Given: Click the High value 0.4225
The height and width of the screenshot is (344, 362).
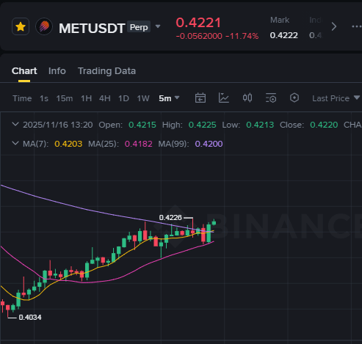Looking at the screenshot, I should [x=202, y=125].
